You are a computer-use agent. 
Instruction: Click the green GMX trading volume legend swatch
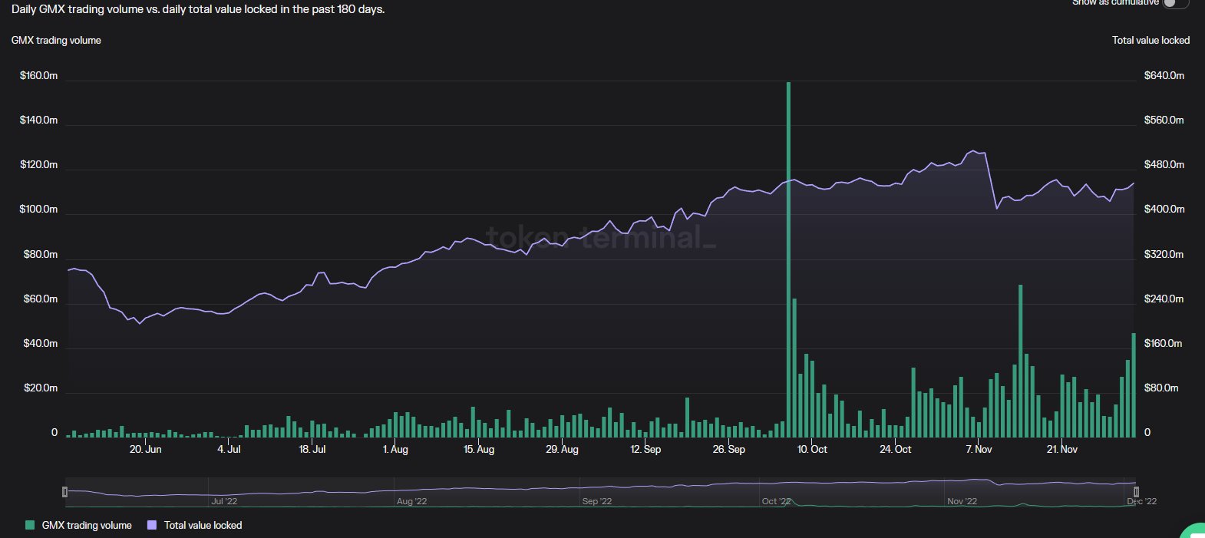click(x=30, y=525)
